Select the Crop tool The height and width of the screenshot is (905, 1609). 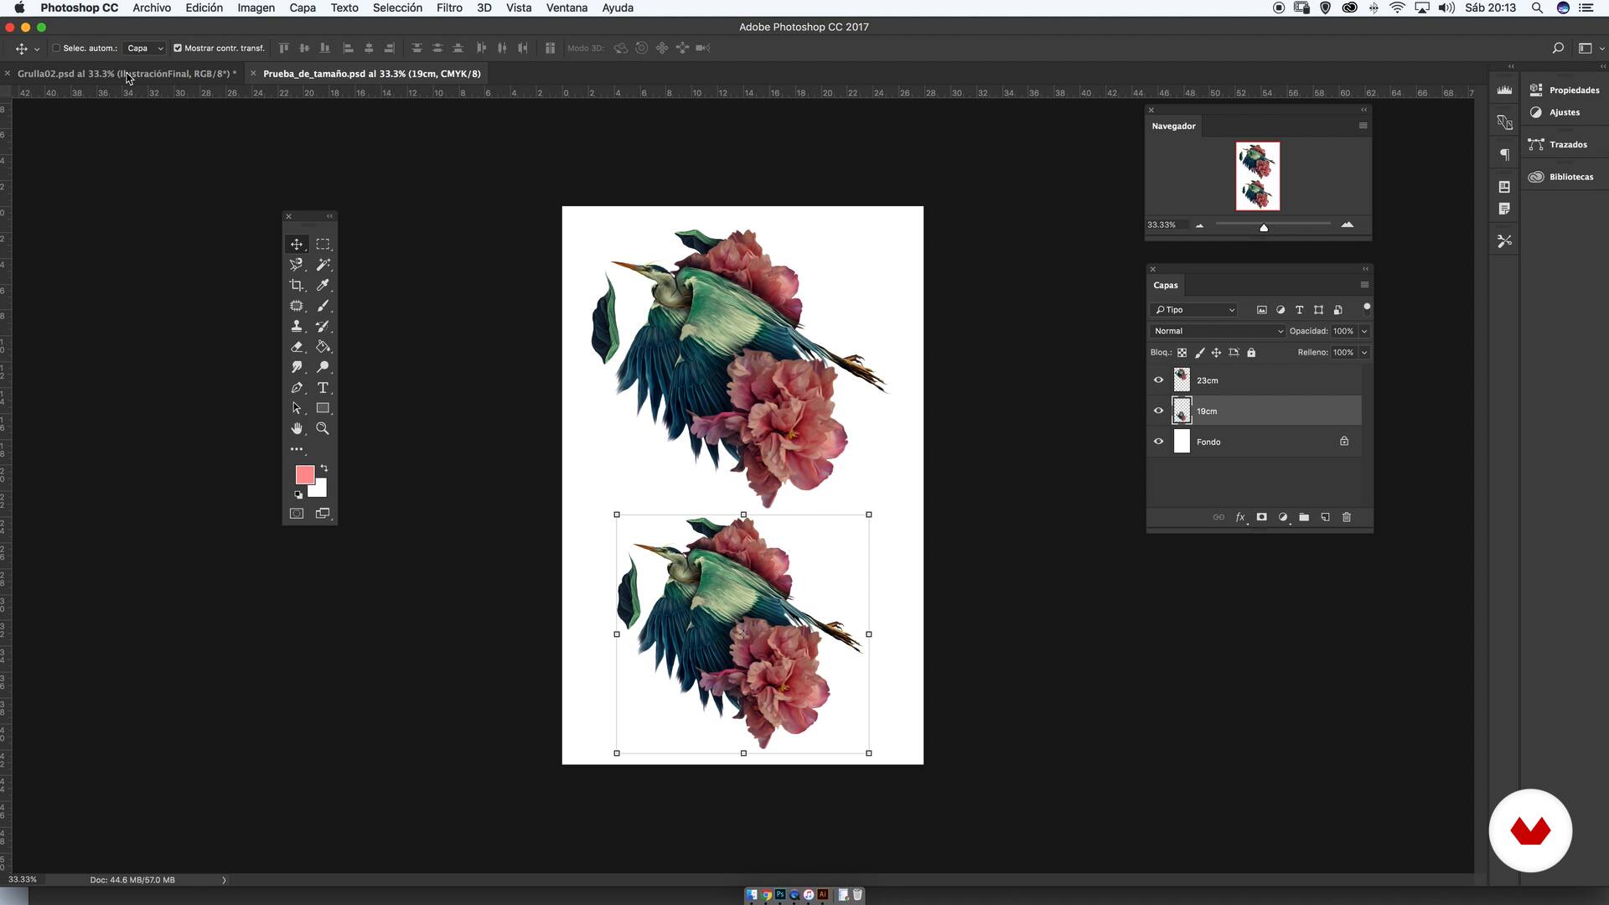(297, 285)
